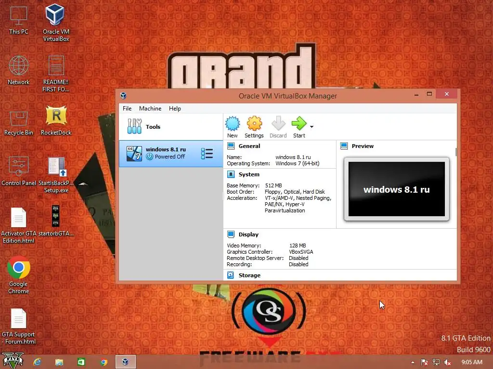Select Tools in the left panel

(171, 127)
